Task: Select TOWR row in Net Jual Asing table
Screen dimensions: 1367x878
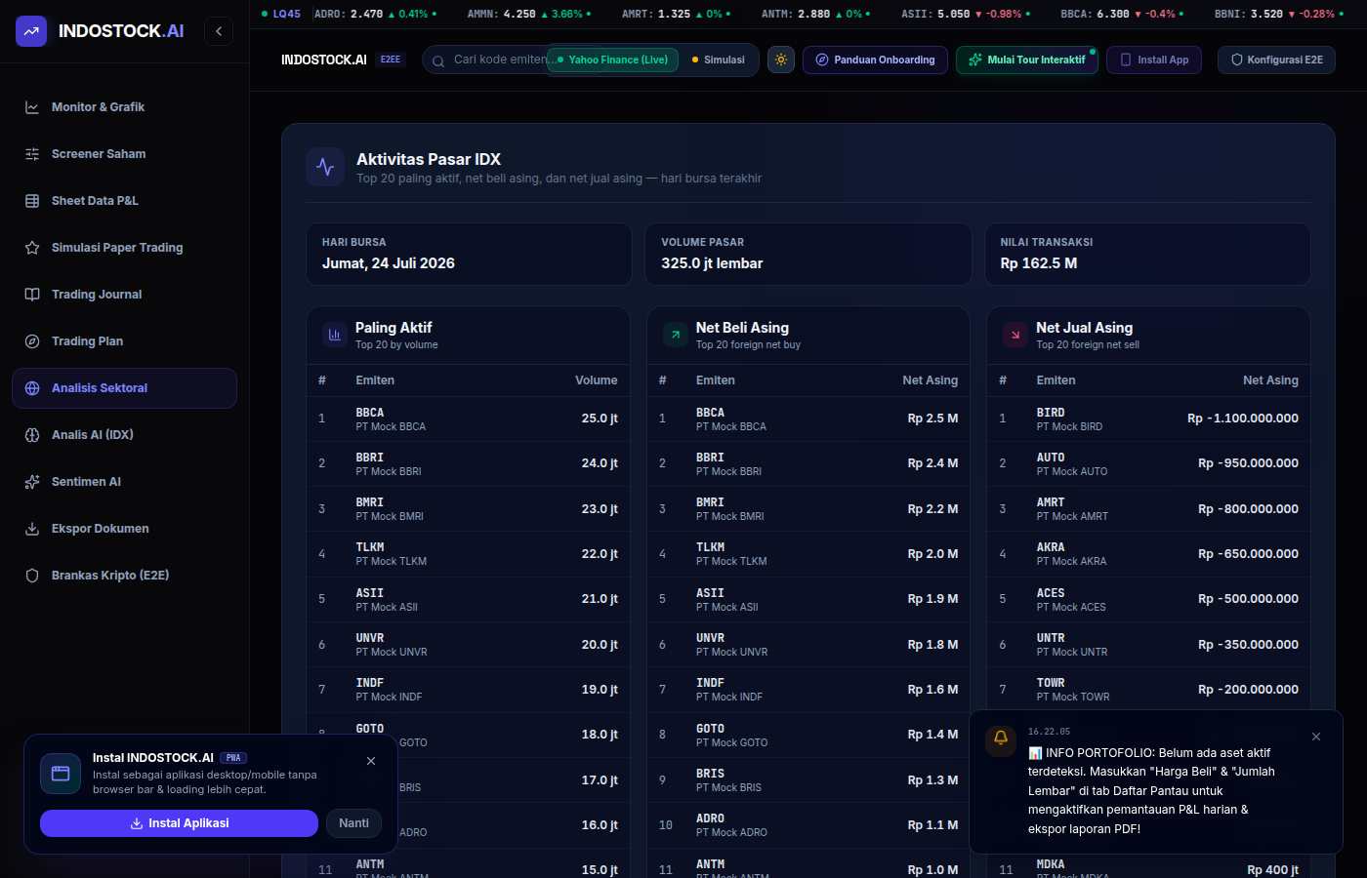Action: [x=1148, y=690]
